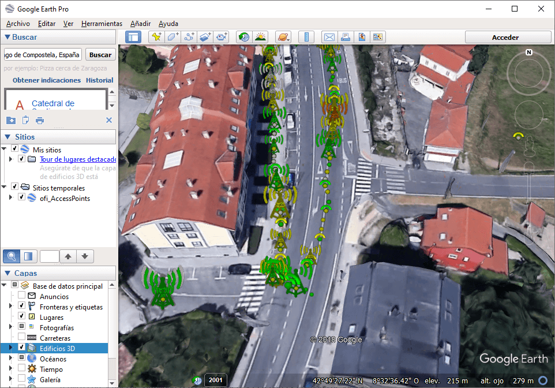Open the ruler measurement tool
The height and width of the screenshot is (388, 555).
point(306,37)
